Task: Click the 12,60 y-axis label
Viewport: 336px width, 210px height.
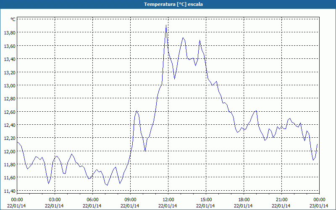Action: pos(9,112)
